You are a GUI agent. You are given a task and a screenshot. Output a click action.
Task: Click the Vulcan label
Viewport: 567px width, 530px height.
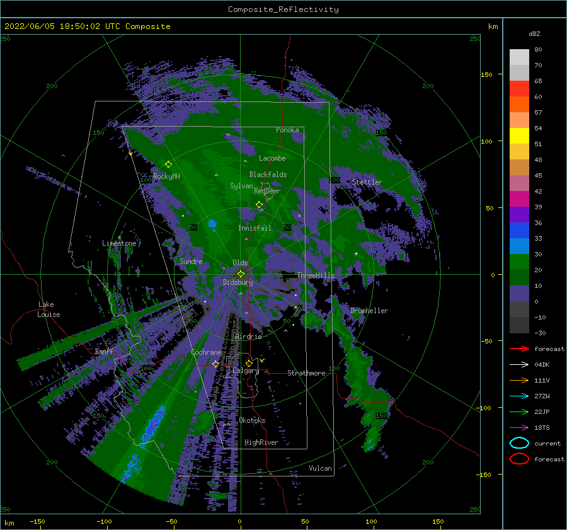320,468
